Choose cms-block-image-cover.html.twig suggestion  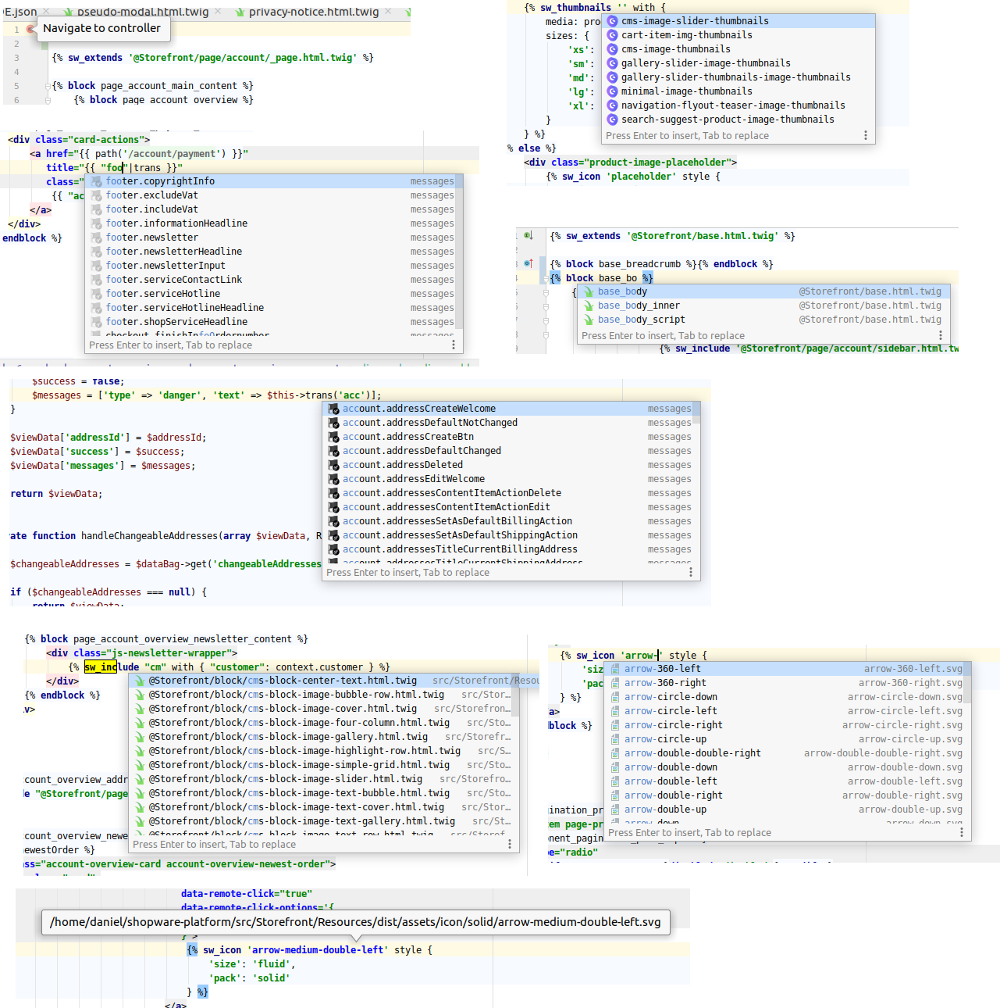pos(324,709)
